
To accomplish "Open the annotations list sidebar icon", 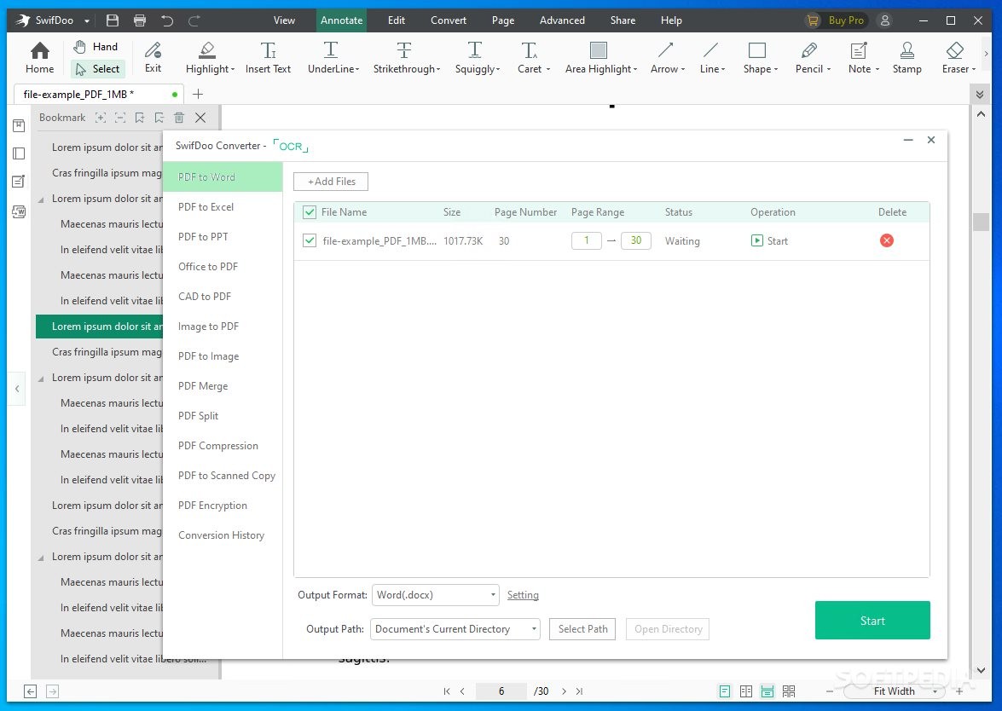I will click(x=19, y=182).
